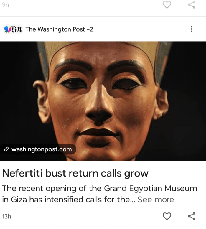Like the previous story posted 9h ago
This screenshot has height=229, width=206.
pos(167,5)
